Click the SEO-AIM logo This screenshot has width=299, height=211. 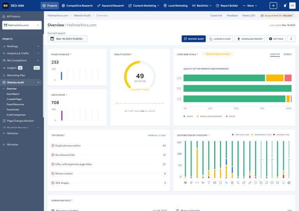click(x=13, y=5)
